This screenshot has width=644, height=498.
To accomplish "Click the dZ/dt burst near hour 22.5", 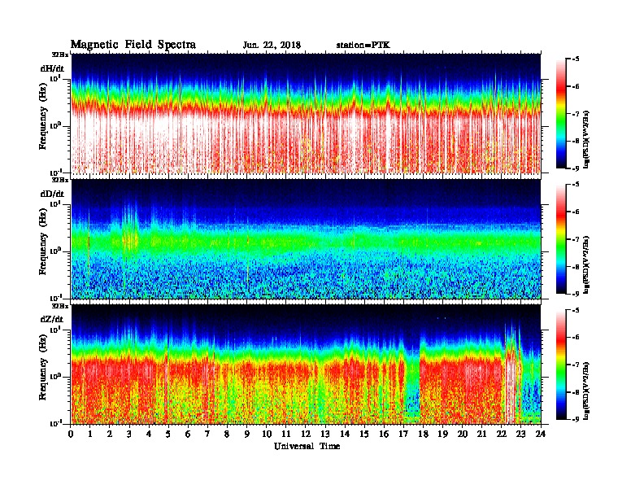I will tap(512, 374).
